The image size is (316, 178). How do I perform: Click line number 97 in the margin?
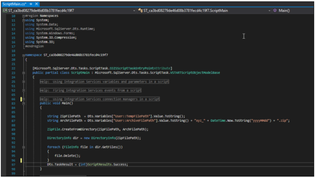(13, 165)
